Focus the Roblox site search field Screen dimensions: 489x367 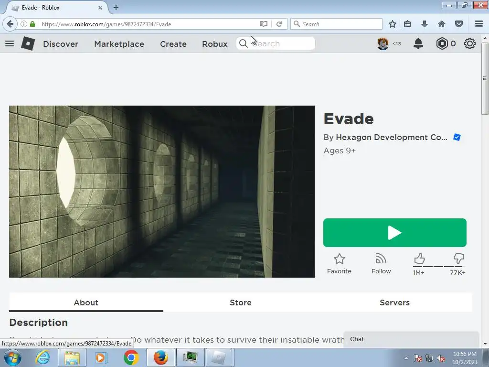coord(276,43)
